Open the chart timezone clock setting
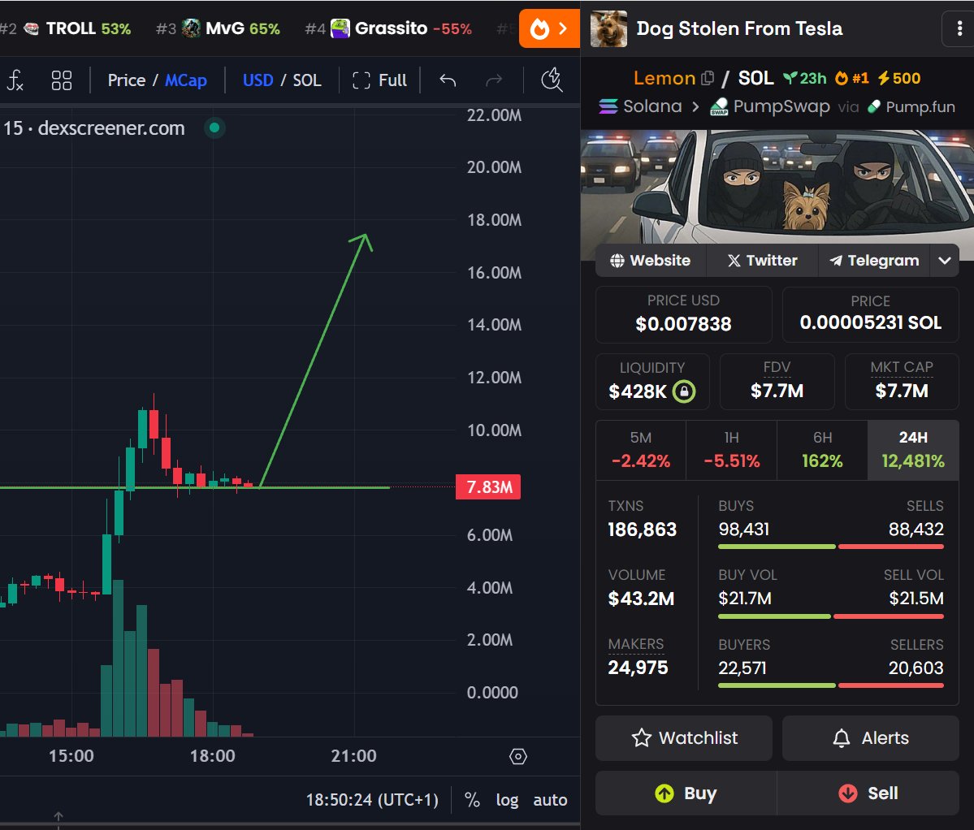Screen dimensions: 974x830 pos(372,800)
